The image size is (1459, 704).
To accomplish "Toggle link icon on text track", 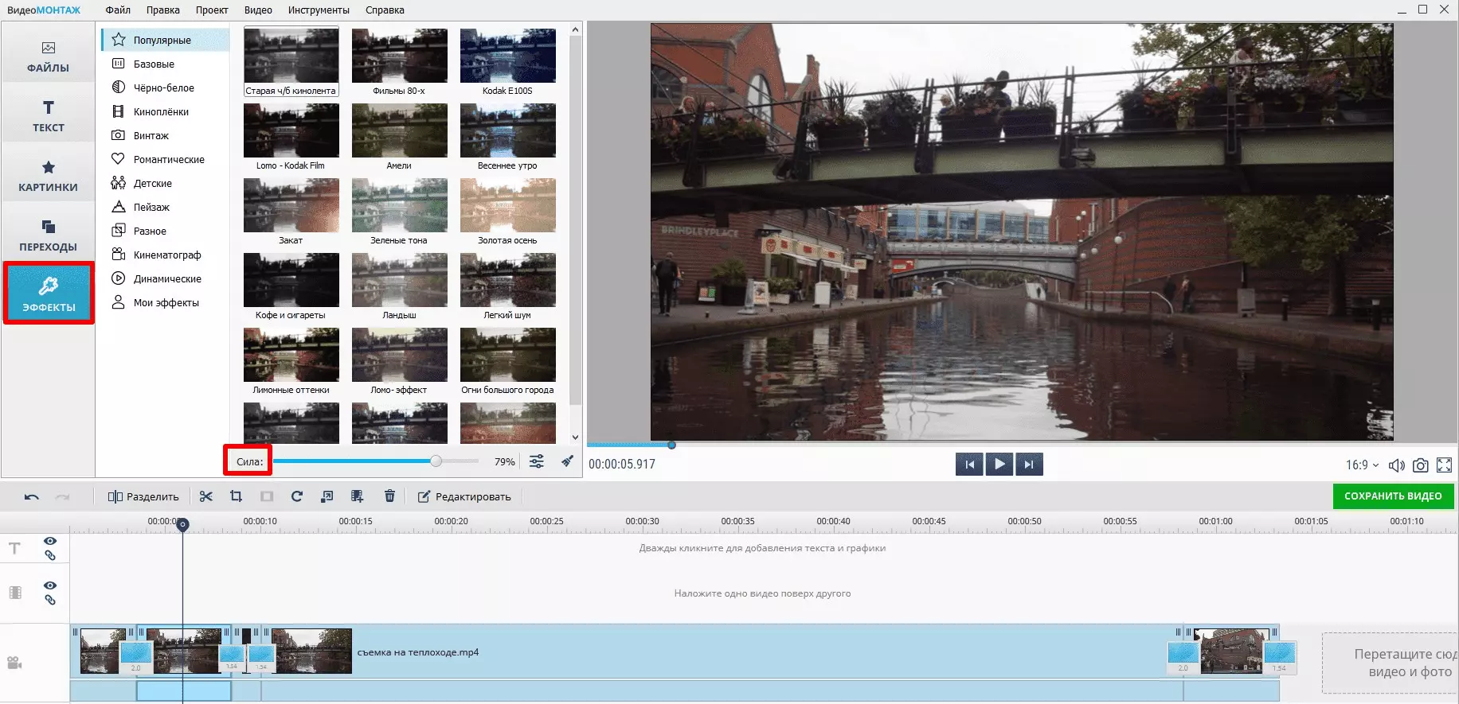I will [x=50, y=555].
